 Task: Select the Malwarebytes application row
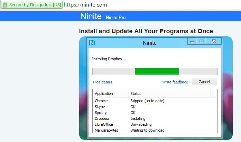155,130
